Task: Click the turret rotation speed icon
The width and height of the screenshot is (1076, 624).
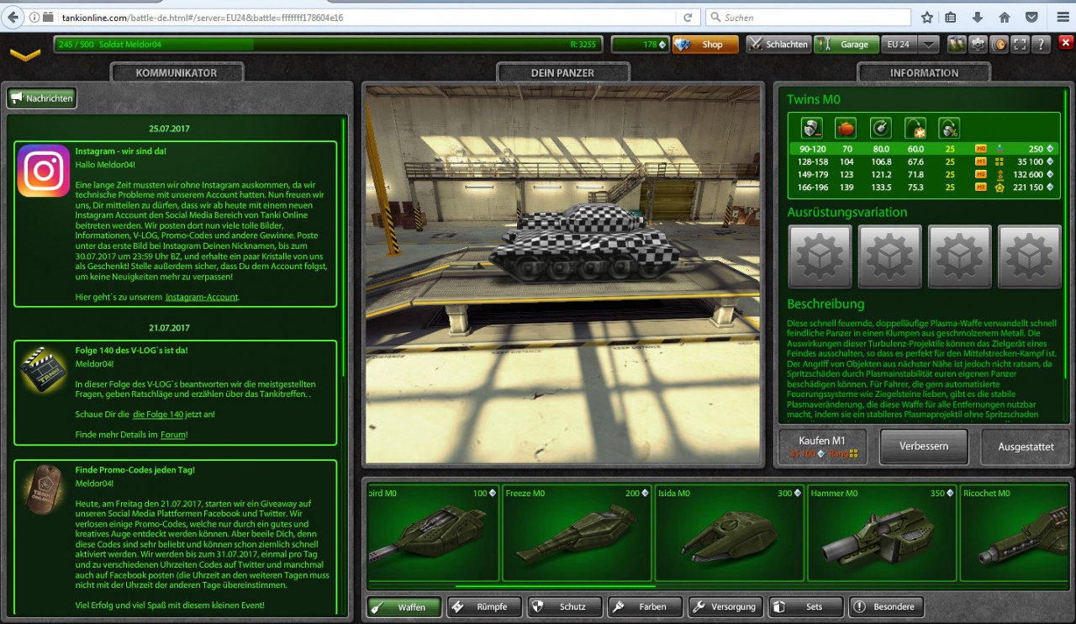Action: coord(880,128)
